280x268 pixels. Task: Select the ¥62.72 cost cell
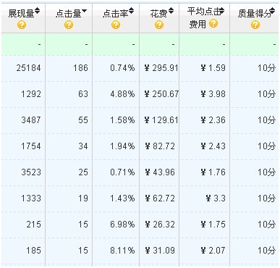160,198
